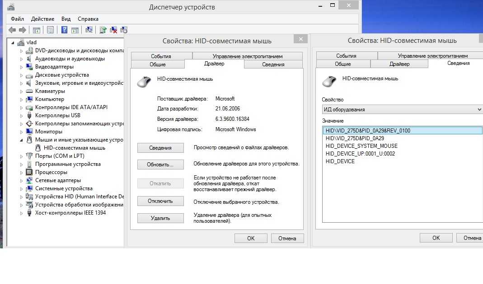Open the Действие menu
Image resolution: width=483 pixels, height=284 pixels.
point(42,19)
